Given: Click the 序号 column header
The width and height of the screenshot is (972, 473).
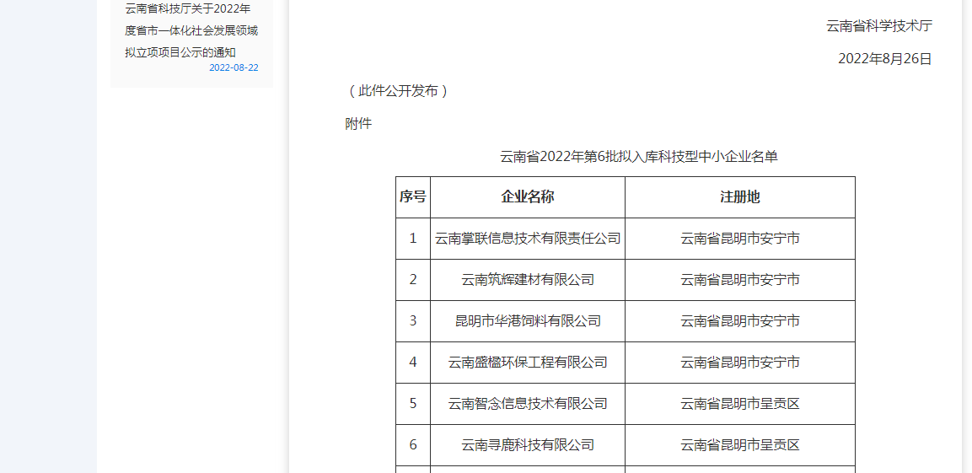Looking at the screenshot, I should click(413, 197).
